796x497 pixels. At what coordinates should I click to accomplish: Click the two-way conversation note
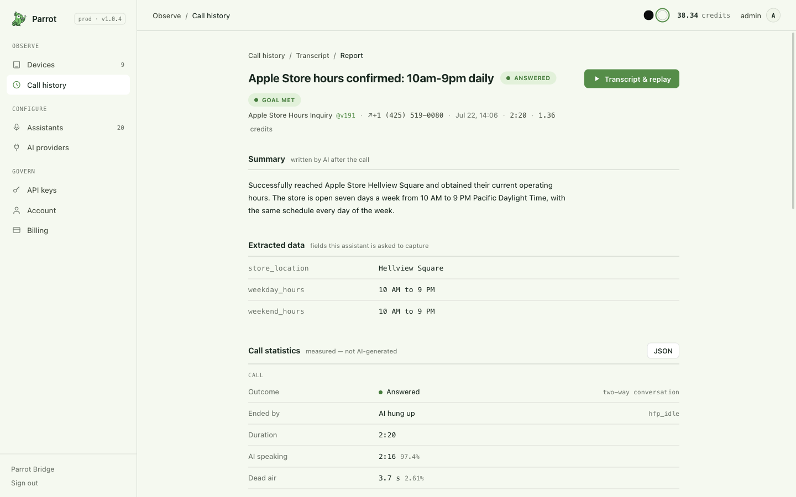[x=641, y=392]
